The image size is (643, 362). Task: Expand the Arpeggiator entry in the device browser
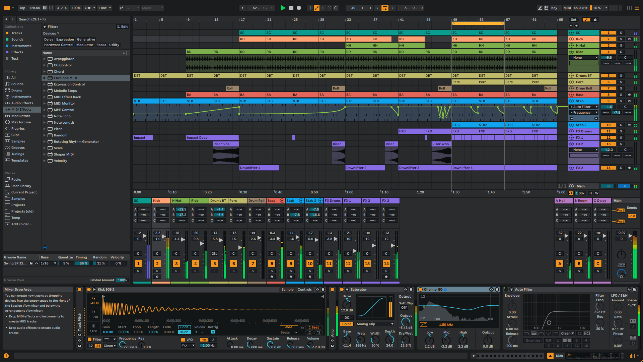(x=45, y=59)
